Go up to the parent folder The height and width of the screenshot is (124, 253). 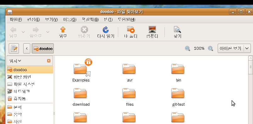click(63, 32)
